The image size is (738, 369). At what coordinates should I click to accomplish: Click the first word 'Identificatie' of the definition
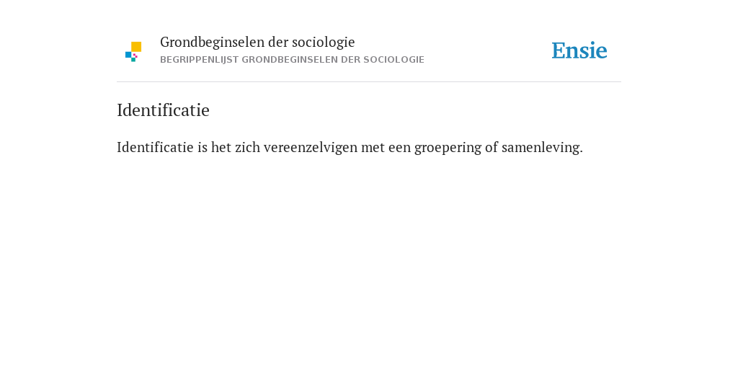coord(156,147)
